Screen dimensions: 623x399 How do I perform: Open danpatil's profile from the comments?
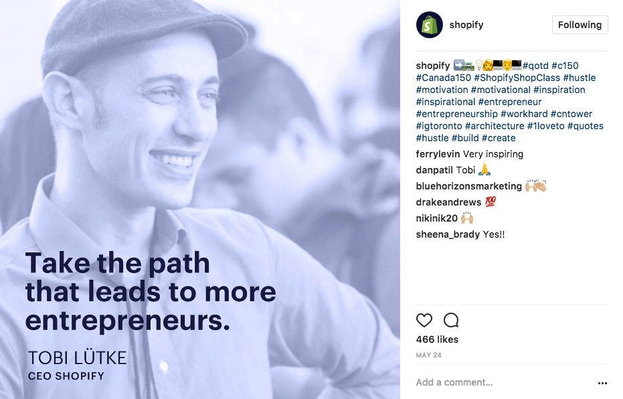click(x=434, y=170)
